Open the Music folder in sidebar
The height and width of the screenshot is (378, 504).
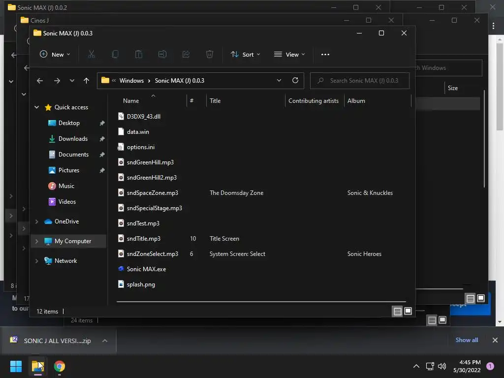pyautogui.click(x=66, y=186)
